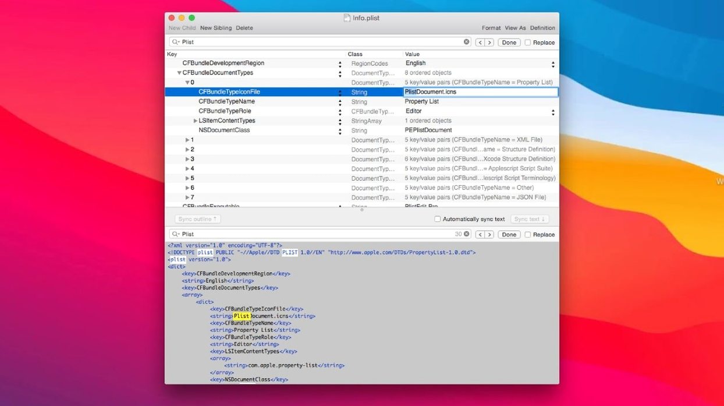
Task: Click Done in the top find bar
Action: 509,43
